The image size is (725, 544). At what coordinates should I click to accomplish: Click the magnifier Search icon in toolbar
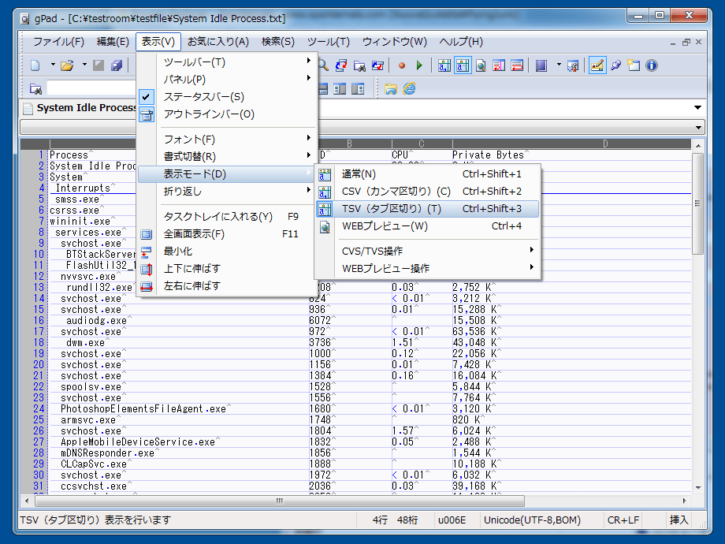click(x=323, y=65)
